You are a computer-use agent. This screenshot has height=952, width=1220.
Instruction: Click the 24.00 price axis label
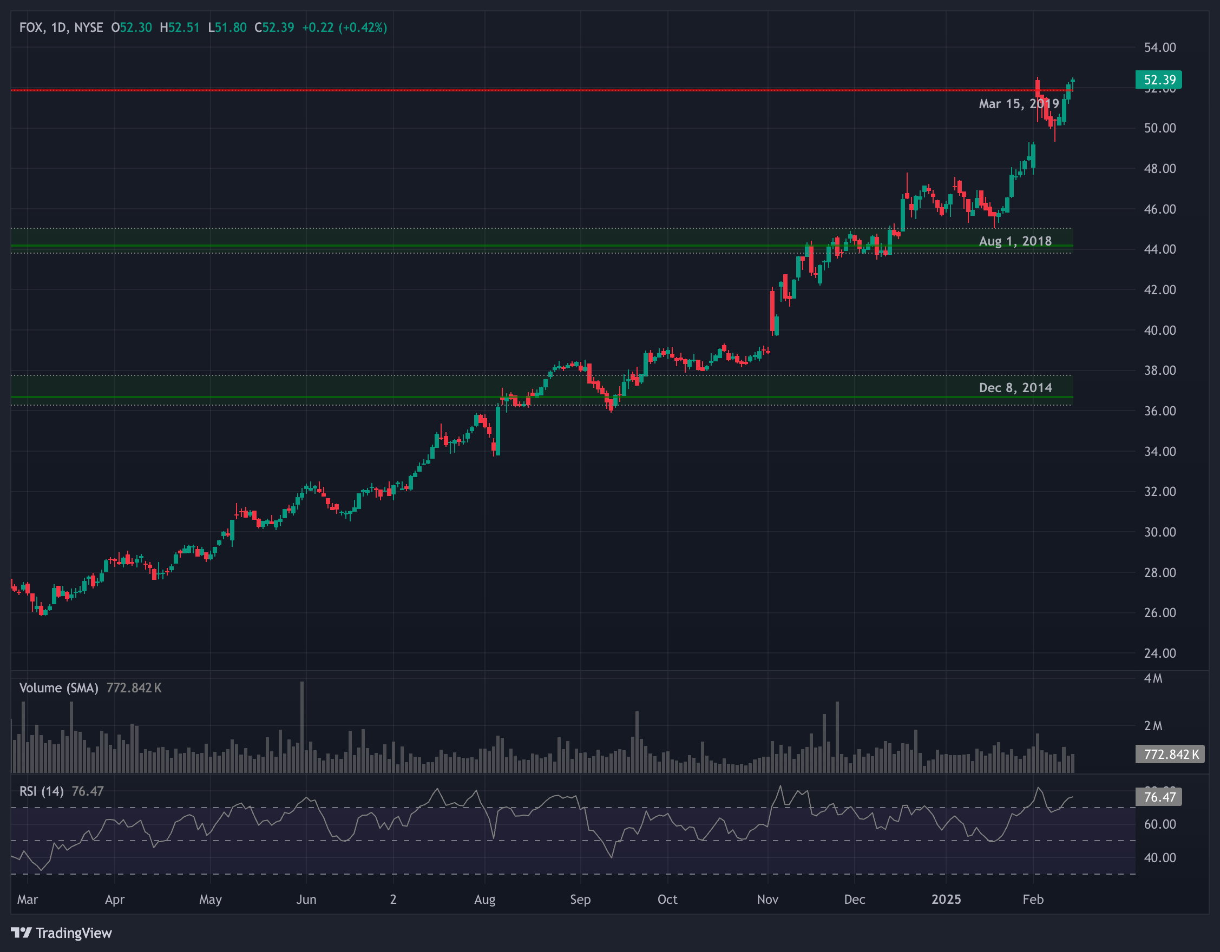[x=1160, y=653]
